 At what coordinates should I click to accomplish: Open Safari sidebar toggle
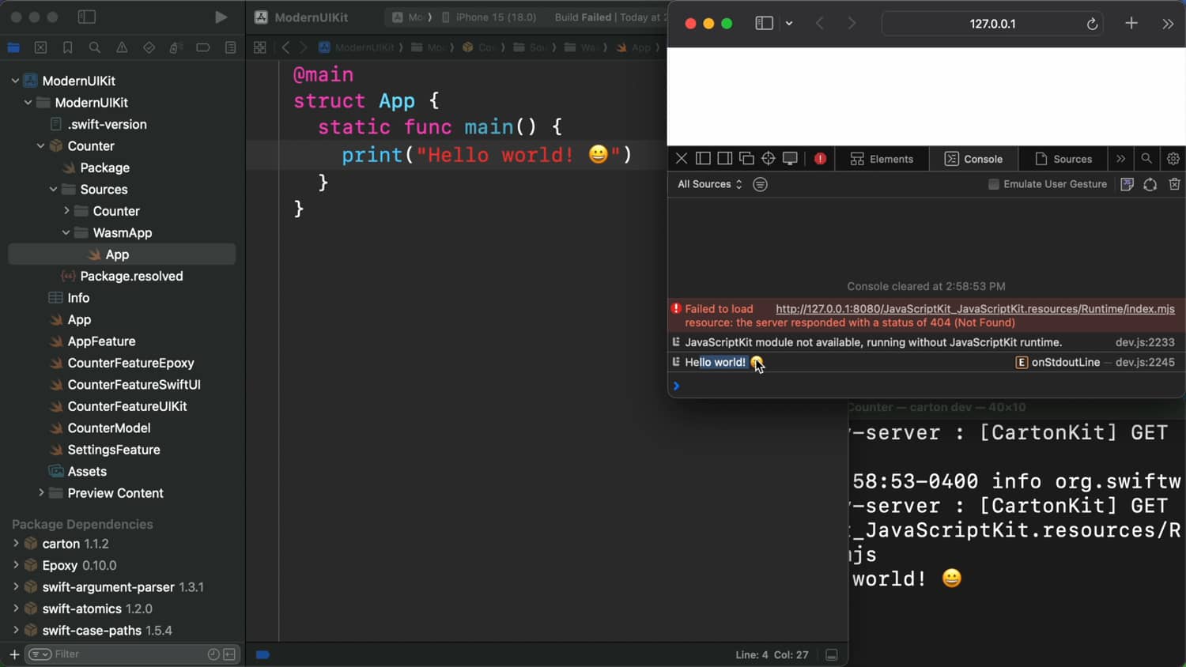coord(764,24)
